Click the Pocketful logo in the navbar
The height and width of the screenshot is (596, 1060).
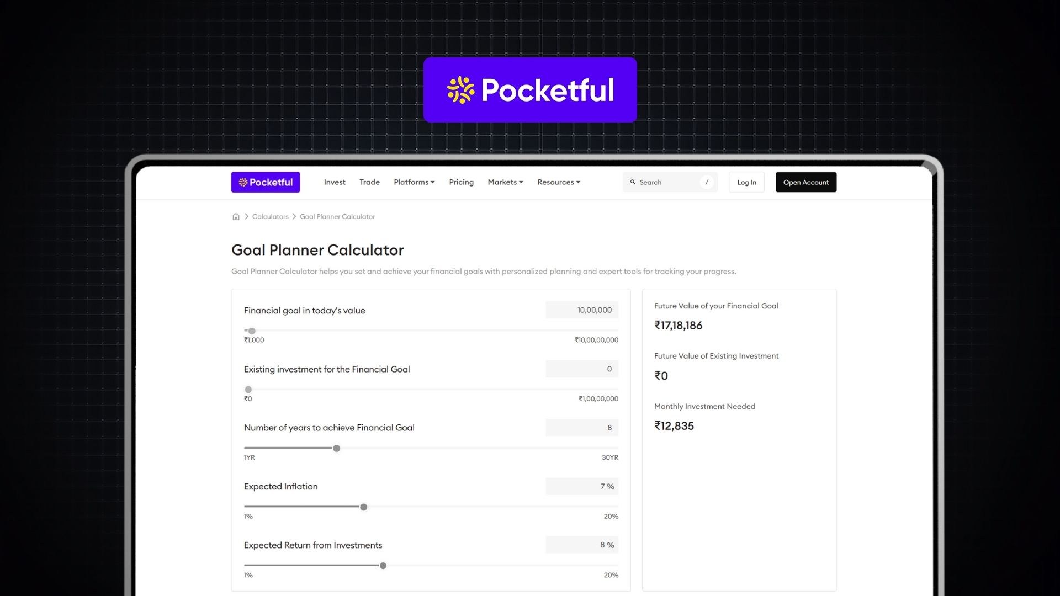tap(266, 182)
